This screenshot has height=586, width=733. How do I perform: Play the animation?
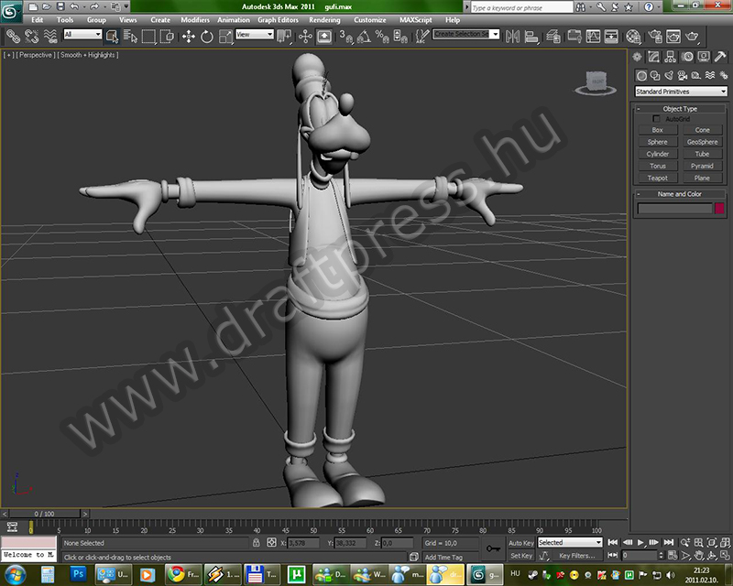pyautogui.click(x=640, y=542)
